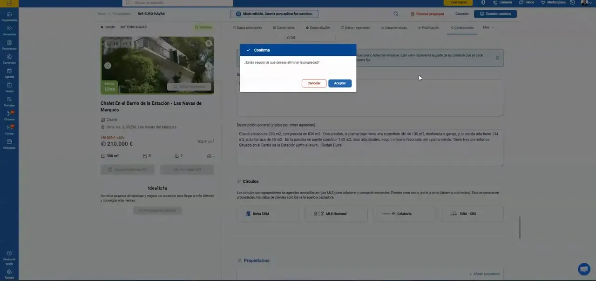This screenshot has width=596, height=281.
Task: Click the Descripción general text area
Action: point(370,148)
